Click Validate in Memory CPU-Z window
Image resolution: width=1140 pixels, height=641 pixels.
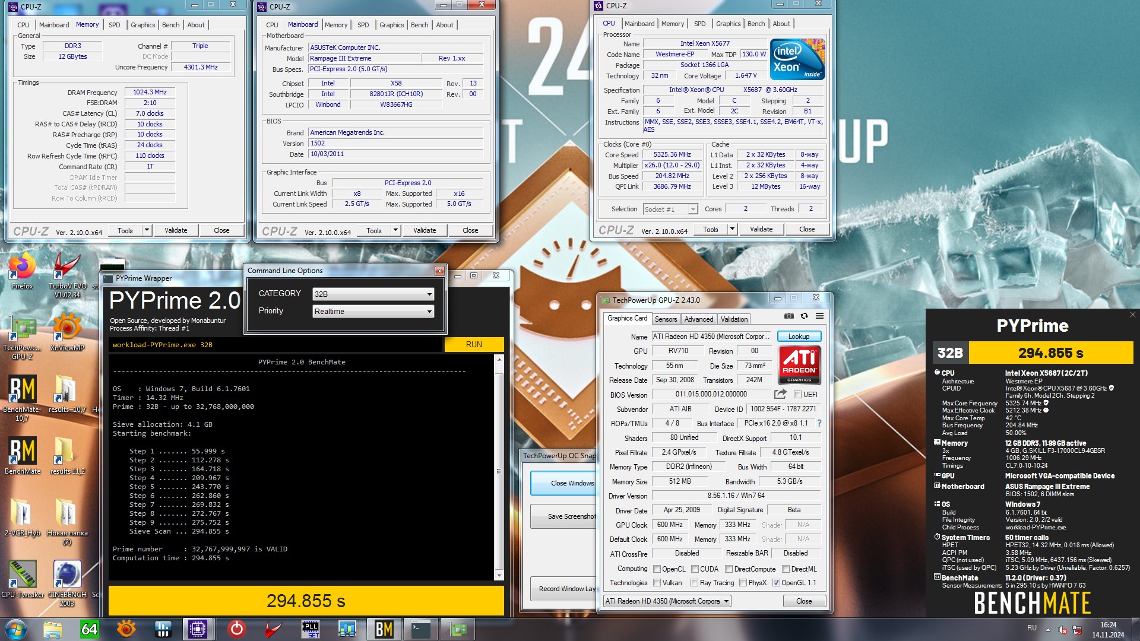pyautogui.click(x=176, y=230)
